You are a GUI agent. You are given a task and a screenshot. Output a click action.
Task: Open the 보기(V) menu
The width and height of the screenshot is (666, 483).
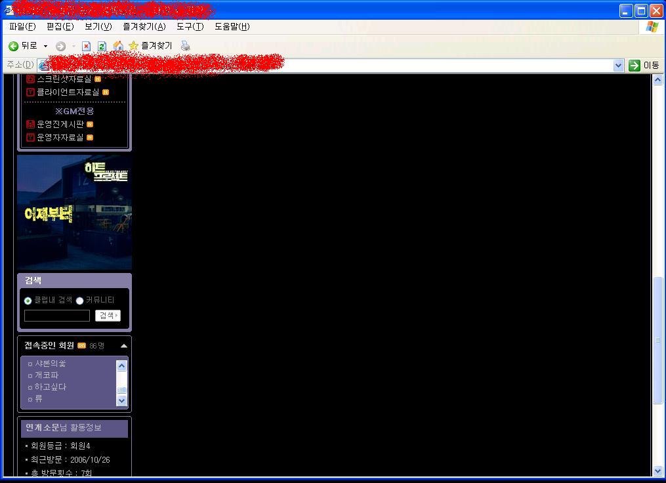pyautogui.click(x=98, y=27)
